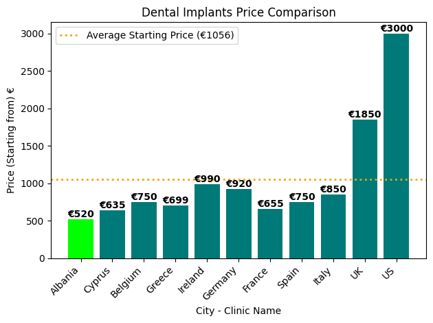This screenshot has width=433, height=323.
Task: Click the y-axis label Price (Starting from) €
Action: 11,140
